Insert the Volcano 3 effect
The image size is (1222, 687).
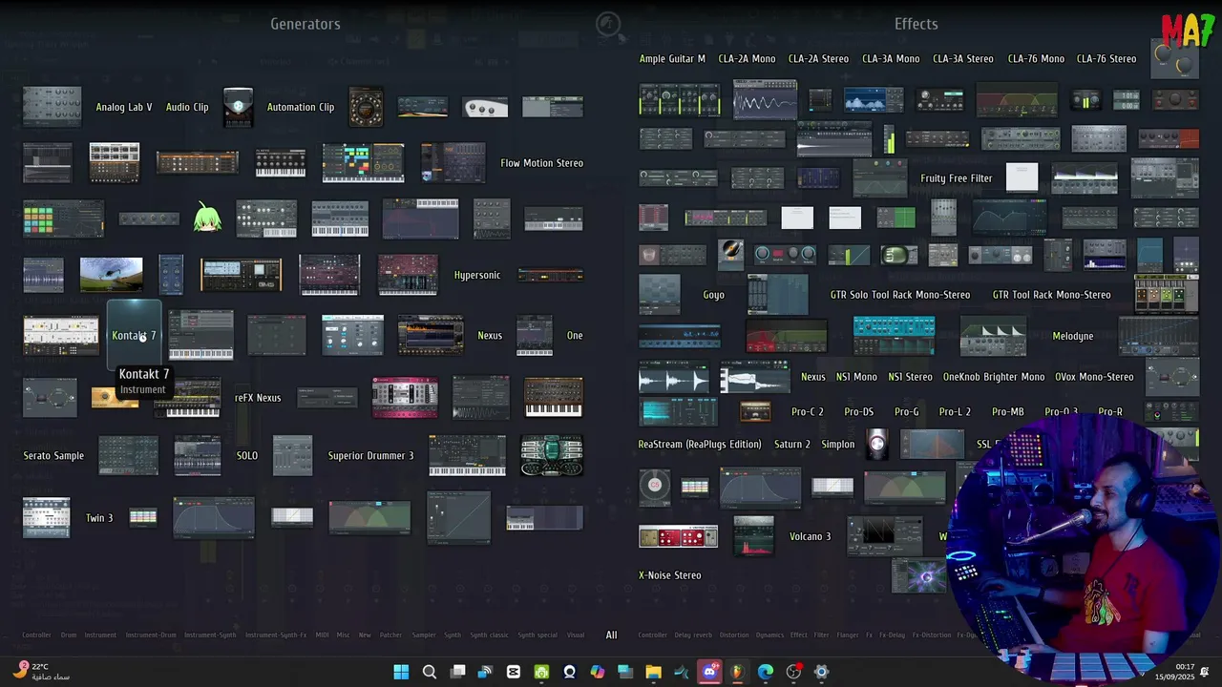pos(811,537)
